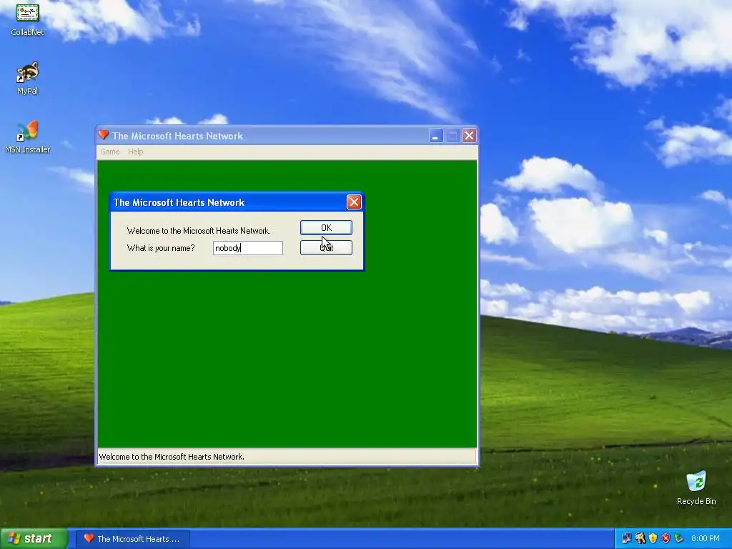Click the Quit button in the dialog
Image resolution: width=732 pixels, height=549 pixels.
pyautogui.click(x=326, y=248)
